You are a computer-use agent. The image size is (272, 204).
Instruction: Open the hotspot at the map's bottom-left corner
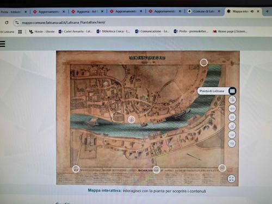click(76, 169)
